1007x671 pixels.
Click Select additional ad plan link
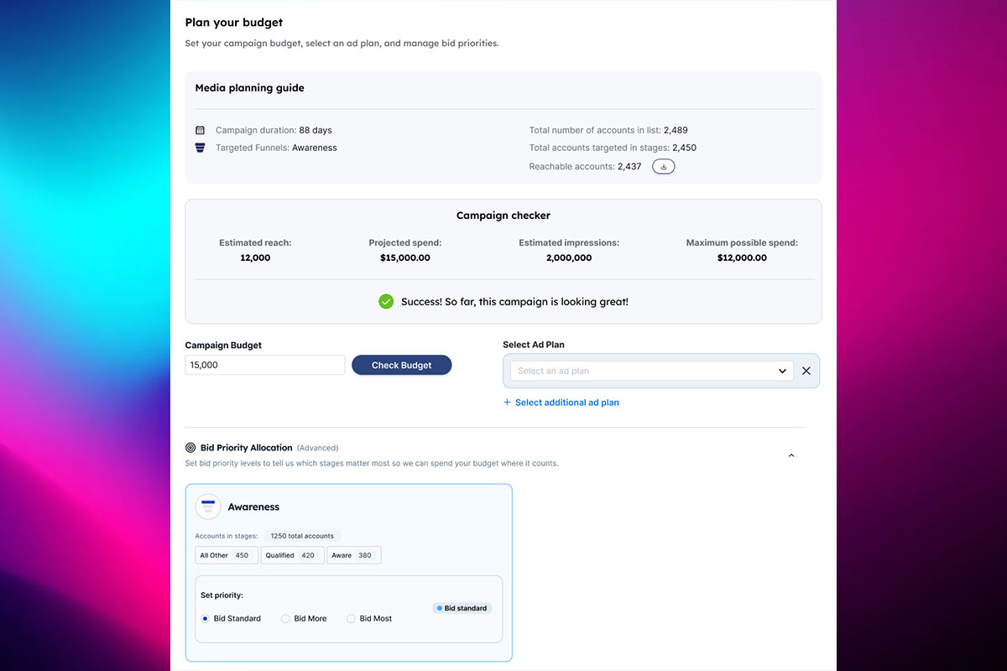[566, 403]
